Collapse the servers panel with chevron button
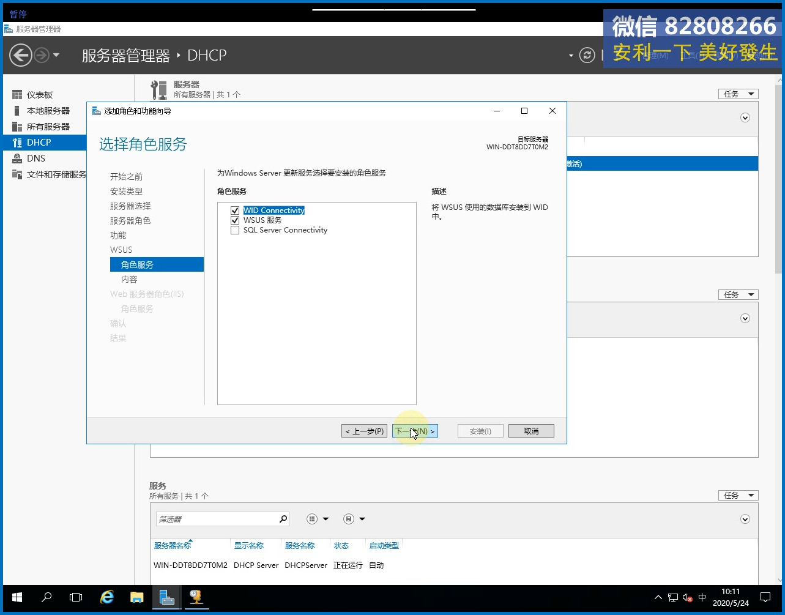 [x=745, y=117]
